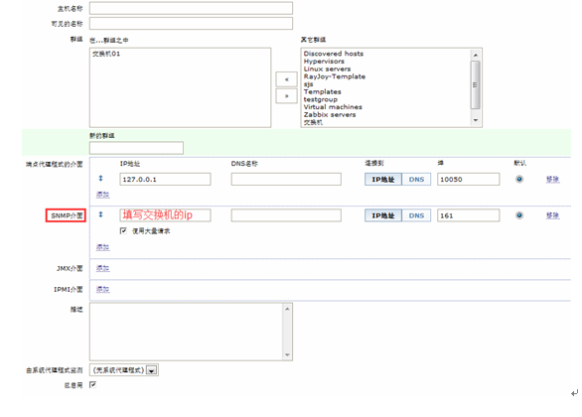Viewport: 582px width, 417px height.
Task: Click add link for IPMI interface
Action: tap(103, 289)
